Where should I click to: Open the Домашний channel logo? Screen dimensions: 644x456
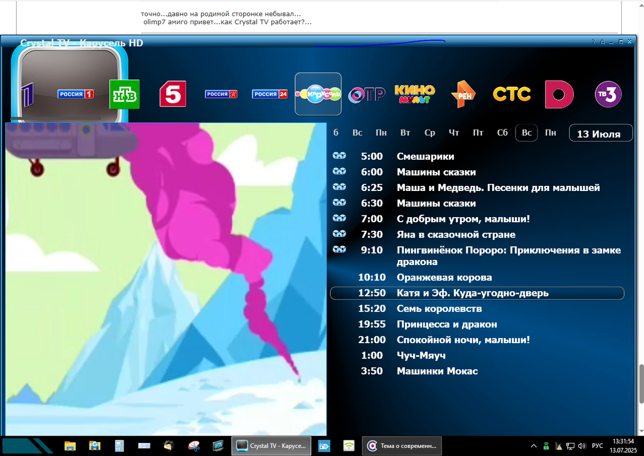(560, 95)
